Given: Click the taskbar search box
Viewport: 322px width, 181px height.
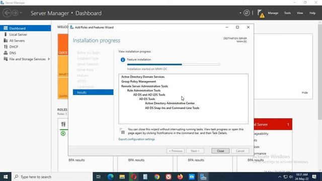Looking at the screenshot, I should point(52,176).
